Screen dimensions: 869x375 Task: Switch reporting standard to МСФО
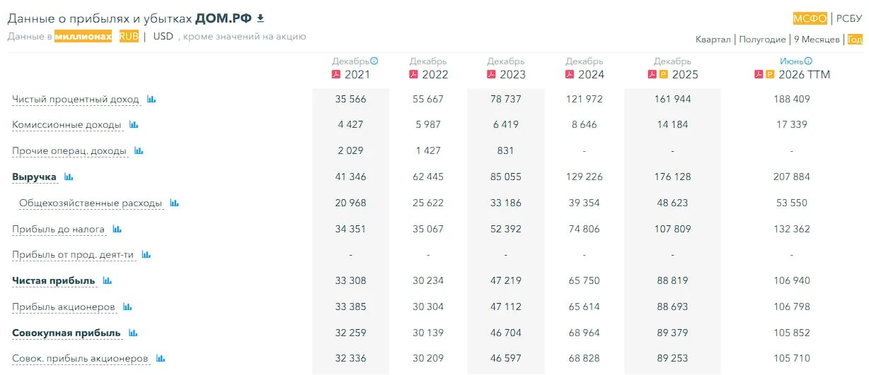pos(810,18)
